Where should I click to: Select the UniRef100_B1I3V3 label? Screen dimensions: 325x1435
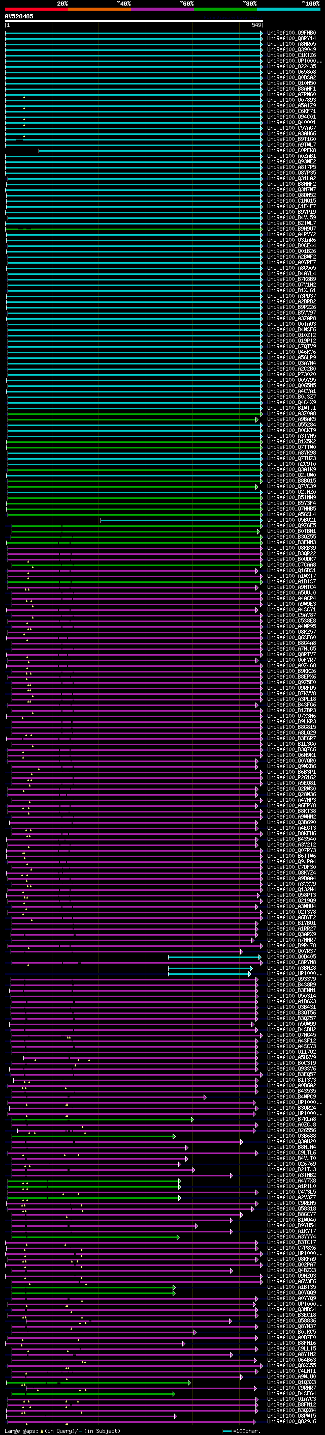[x=291, y=1080]
